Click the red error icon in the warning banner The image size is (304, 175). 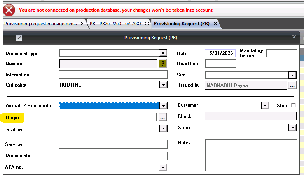9,9
